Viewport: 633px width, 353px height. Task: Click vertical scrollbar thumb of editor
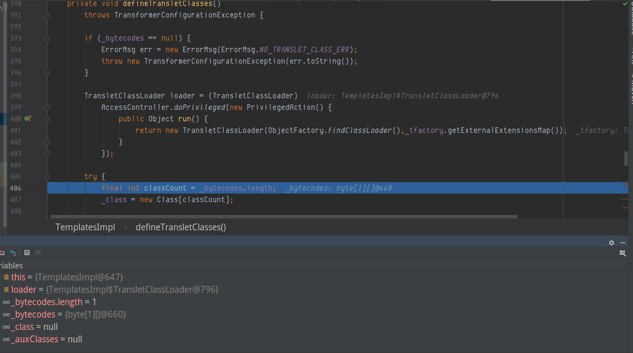(x=626, y=159)
